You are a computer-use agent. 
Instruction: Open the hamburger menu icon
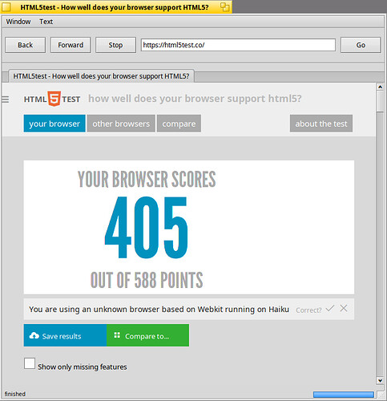coord(6,99)
